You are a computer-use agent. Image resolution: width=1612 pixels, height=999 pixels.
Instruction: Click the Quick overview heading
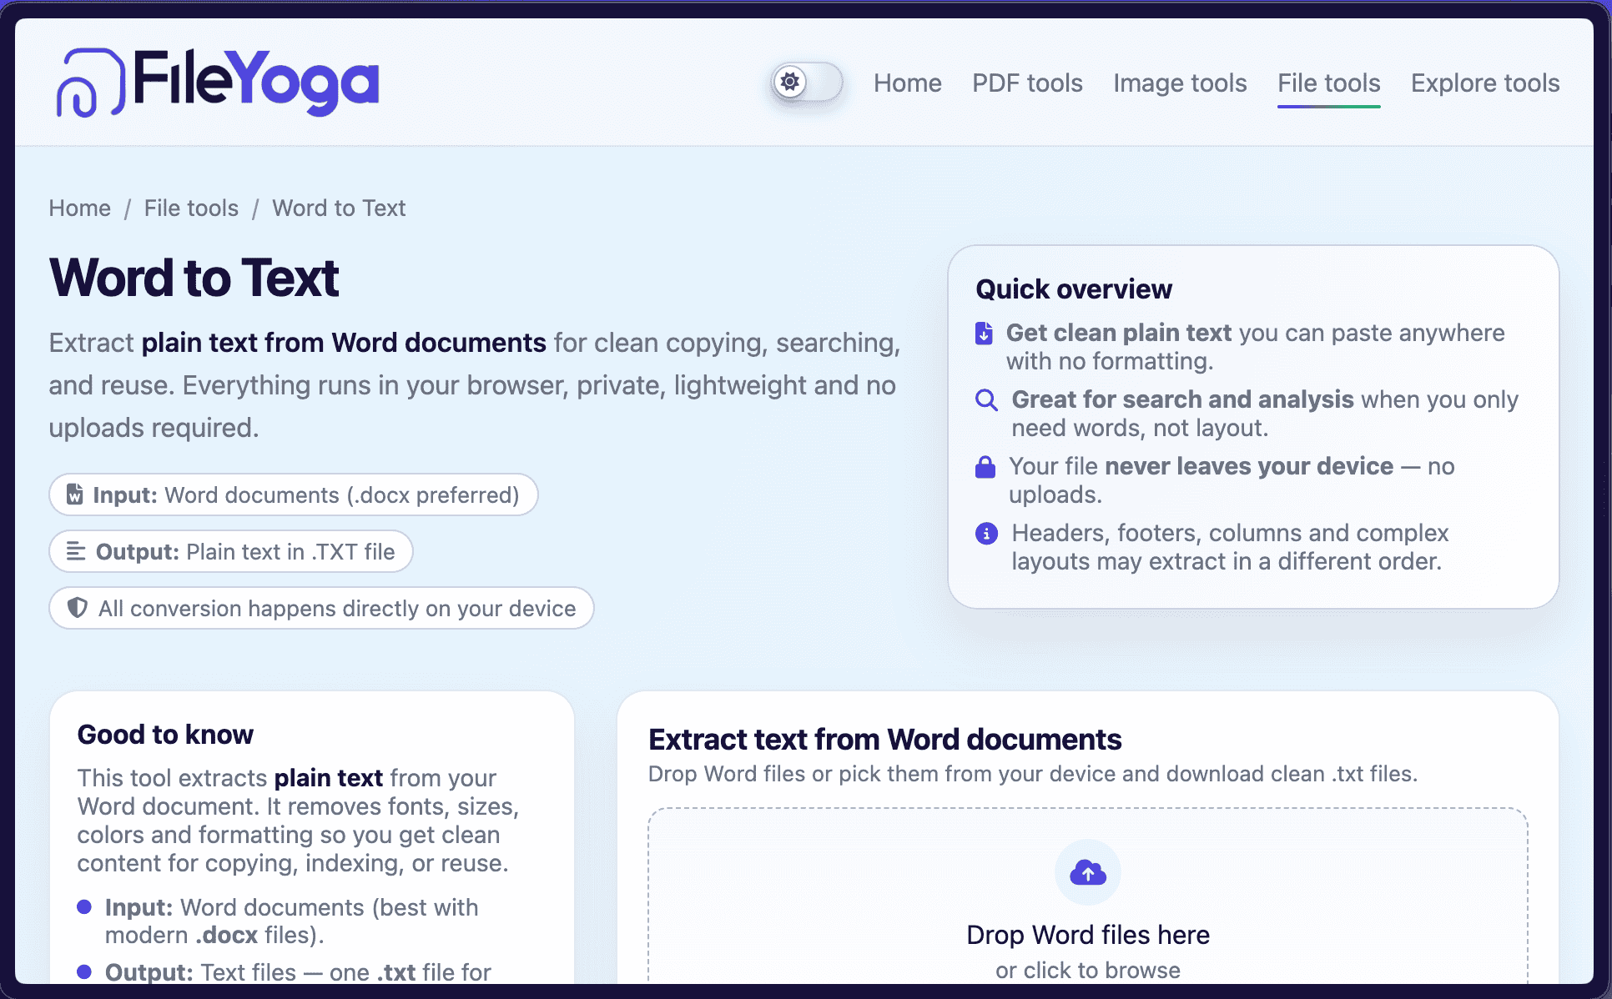point(1074,289)
